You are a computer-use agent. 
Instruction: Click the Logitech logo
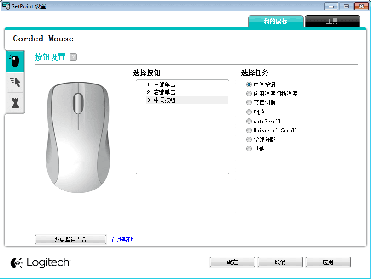(40, 262)
